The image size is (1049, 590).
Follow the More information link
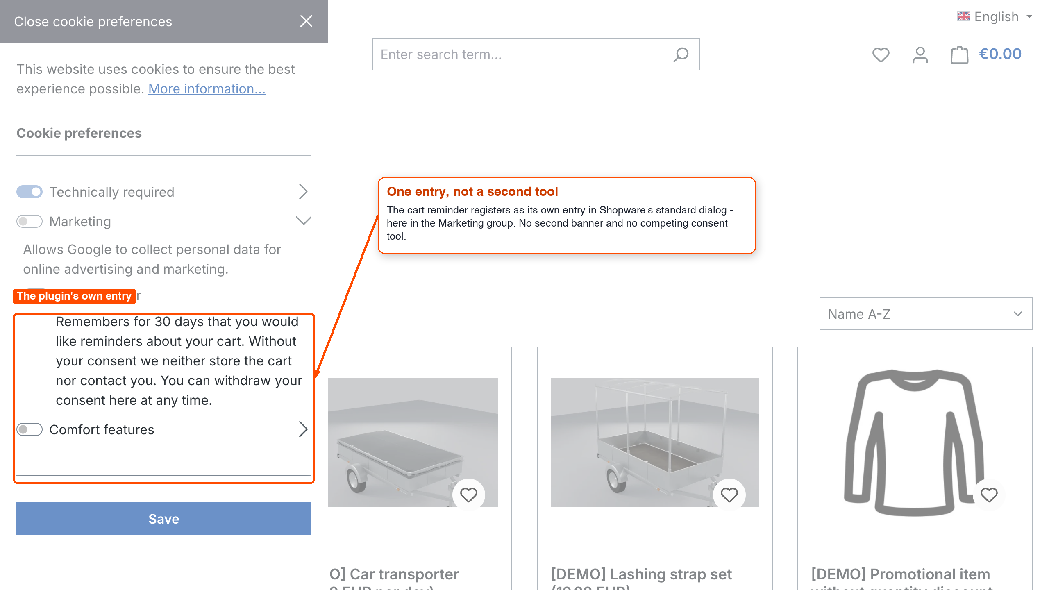(x=207, y=89)
